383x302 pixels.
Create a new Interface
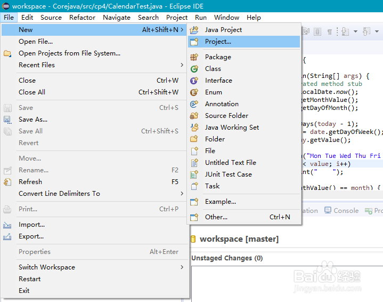tap(244, 81)
